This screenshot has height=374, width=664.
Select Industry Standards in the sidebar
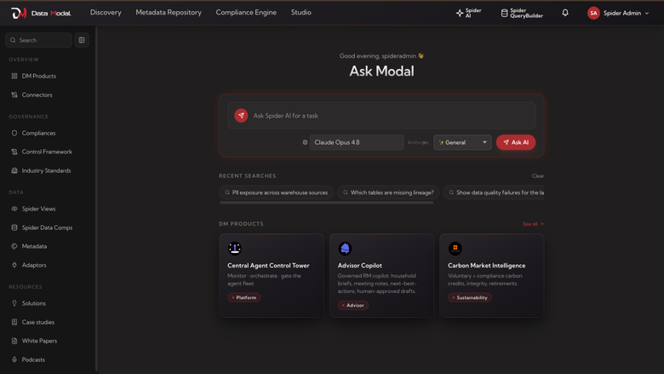[48, 170]
